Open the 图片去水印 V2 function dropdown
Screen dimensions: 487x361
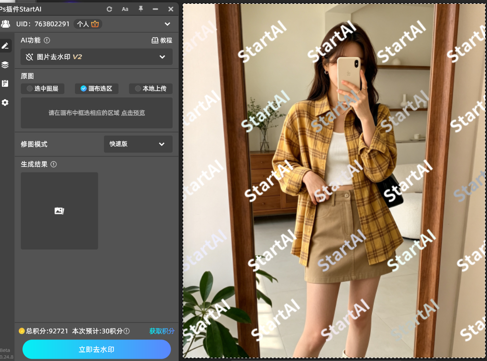[97, 57]
